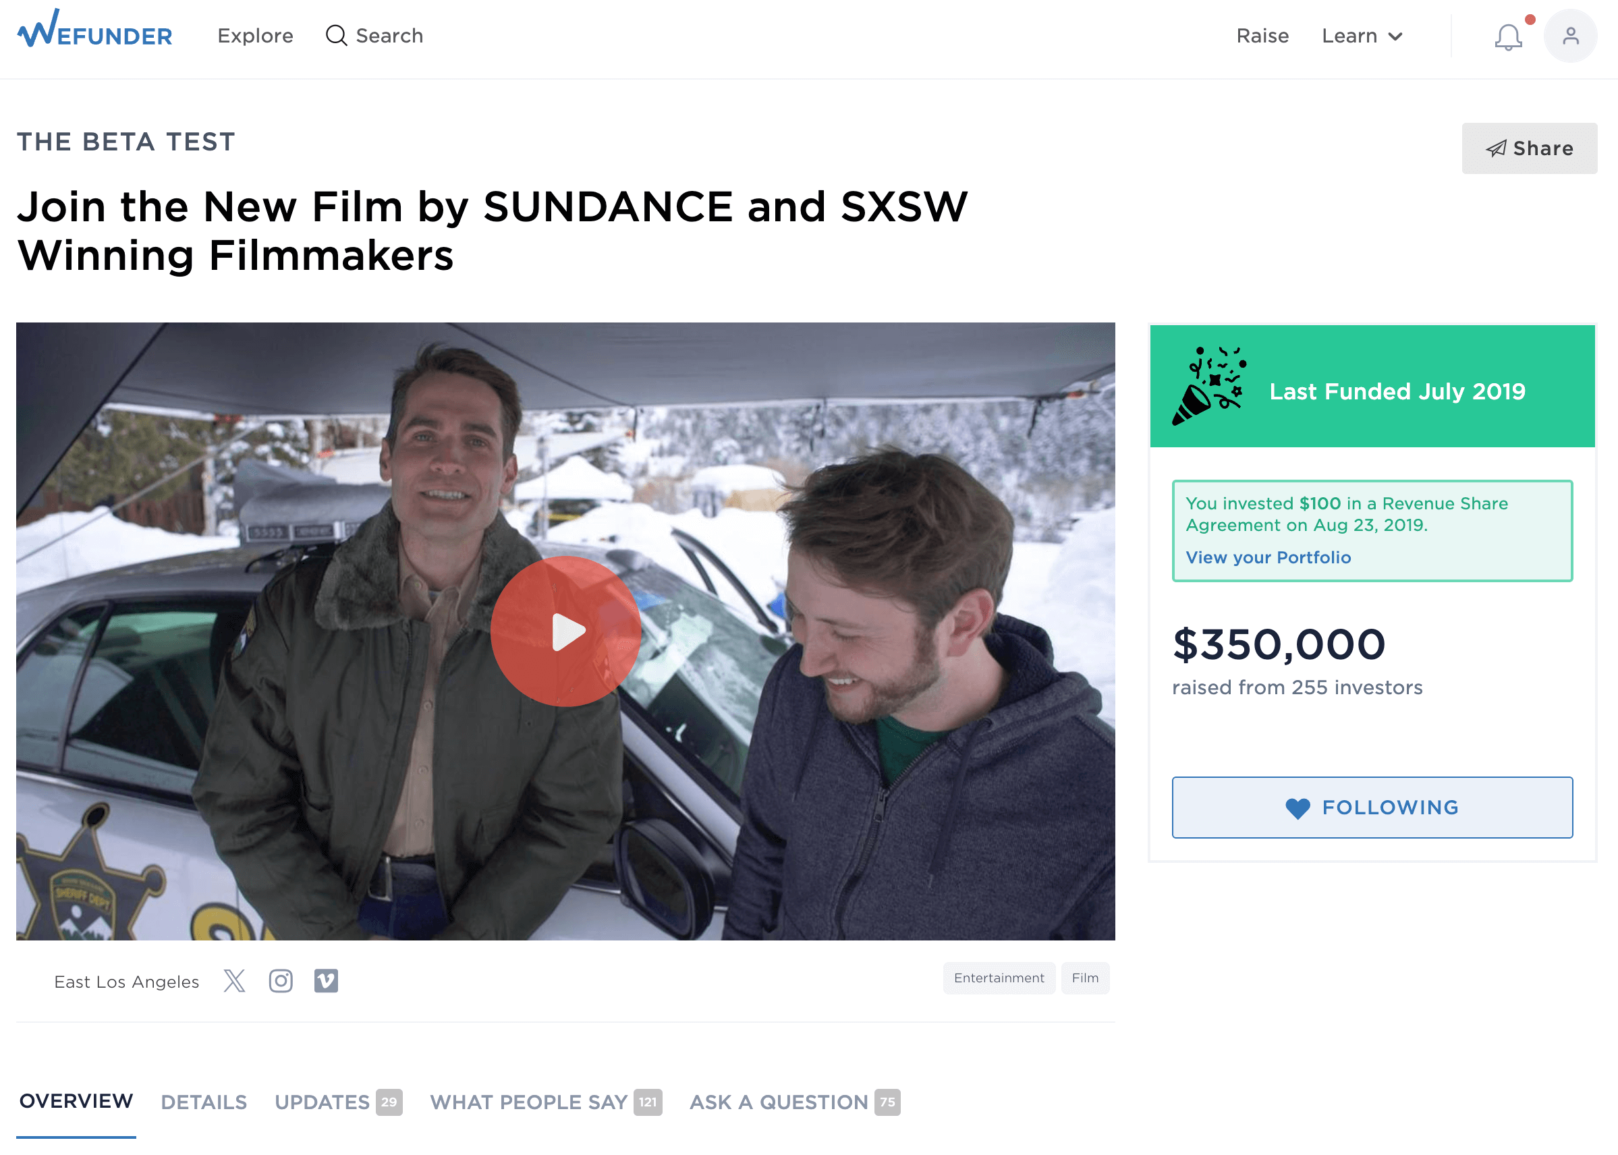Expand the Learn dropdown menu

click(1362, 36)
